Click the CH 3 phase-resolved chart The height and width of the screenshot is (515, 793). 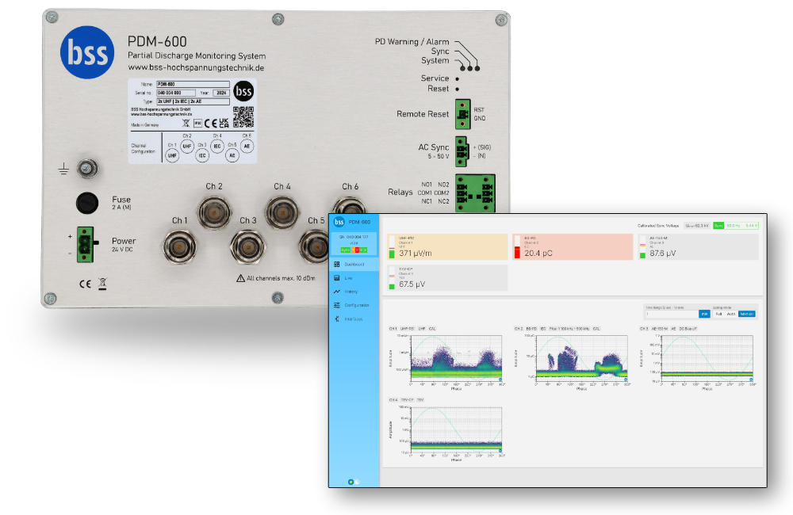click(707, 358)
